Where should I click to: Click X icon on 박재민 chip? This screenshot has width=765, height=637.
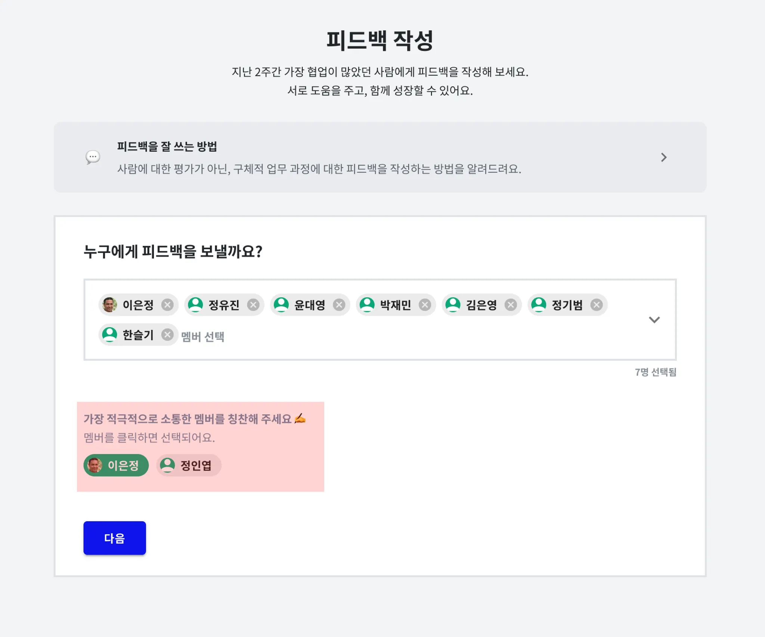[425, 305]
